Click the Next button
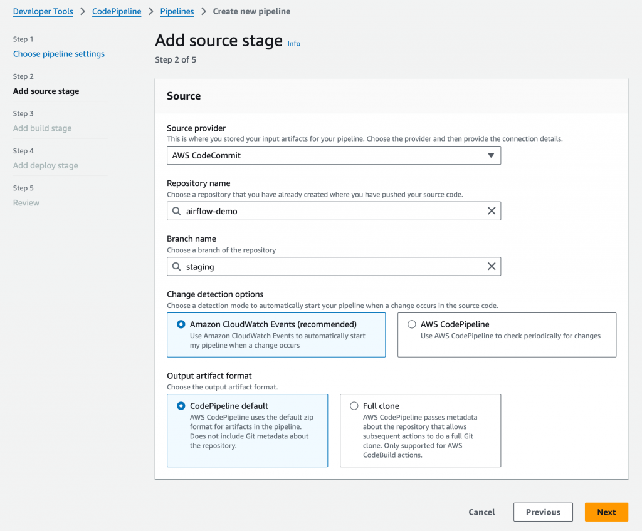This screenshot has width=642, height=531. click(606, 512)
